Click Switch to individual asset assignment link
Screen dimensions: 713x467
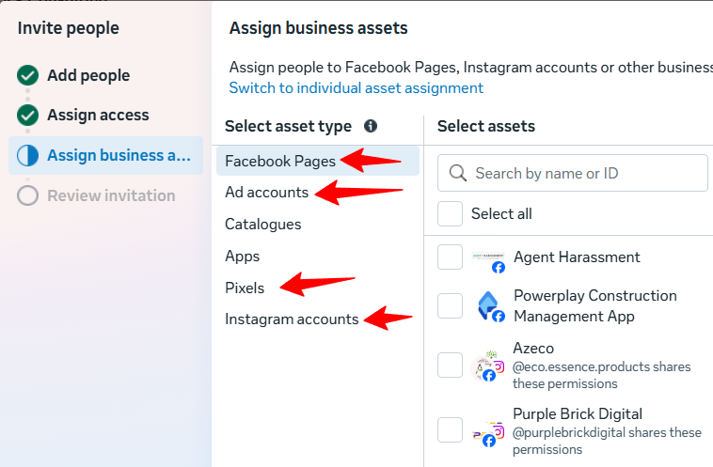(356, 87)
